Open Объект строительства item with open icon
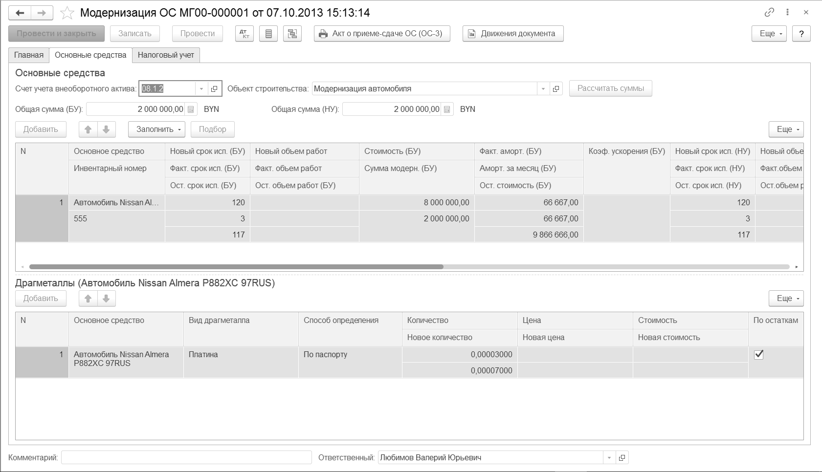 pyautogui.click(x=556, y=89)
